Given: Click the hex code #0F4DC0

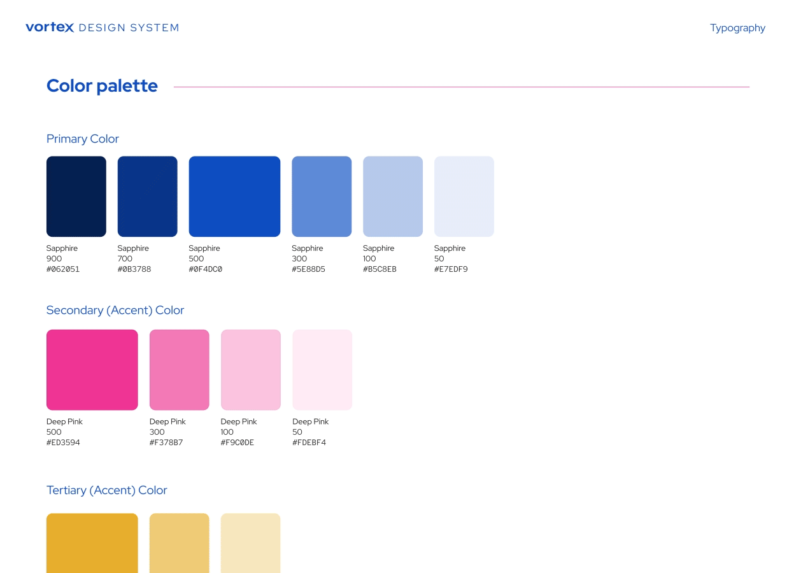Looking at the screenshot, I should (206, 269).
